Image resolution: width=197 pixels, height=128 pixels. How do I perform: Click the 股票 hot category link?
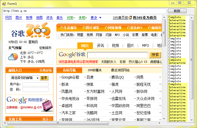(145, 35)
